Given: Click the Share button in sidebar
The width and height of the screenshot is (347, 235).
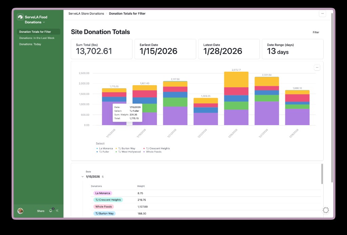Looking at the screenshot, I should click(41, 211).
